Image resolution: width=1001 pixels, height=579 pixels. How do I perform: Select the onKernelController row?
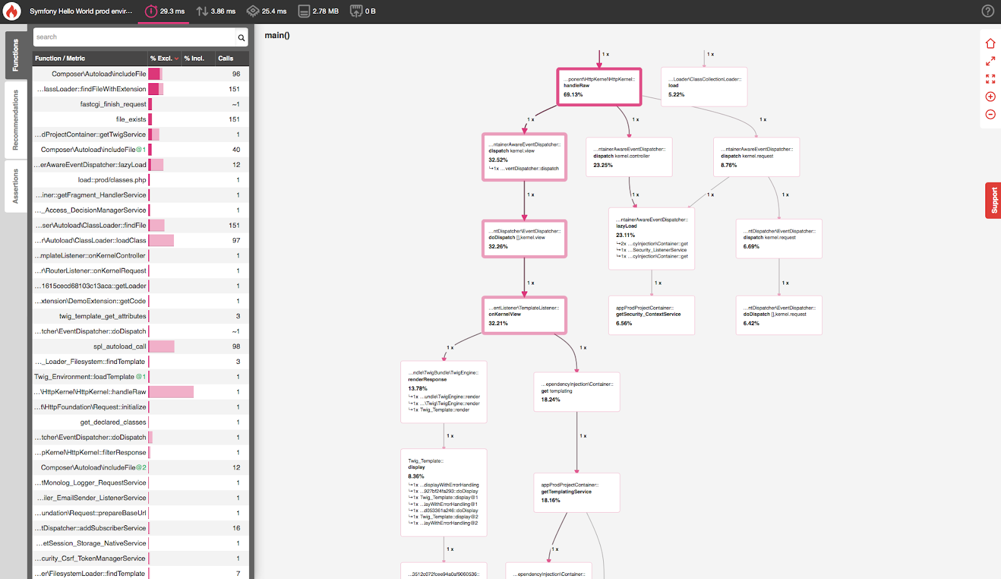pyautogui.click(x=141, y=256)
